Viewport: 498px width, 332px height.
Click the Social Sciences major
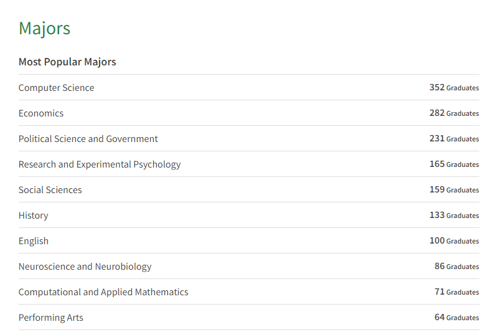pos(50,190)
